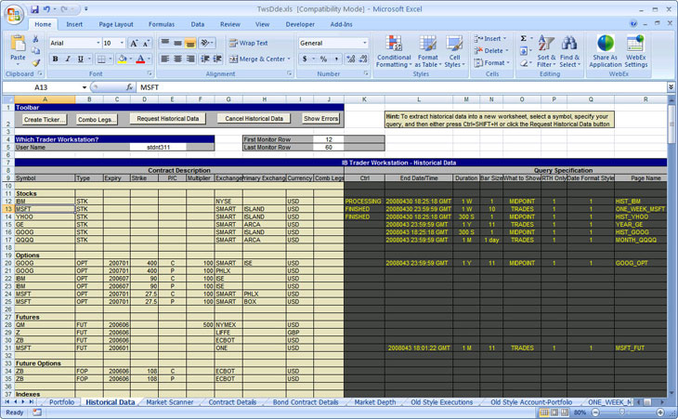Open Find & Select binoculars
The width and height of the screenshot is (678, 419).
click(569, 51)
